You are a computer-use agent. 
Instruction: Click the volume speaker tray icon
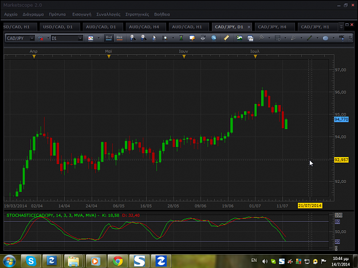(265, 261)
